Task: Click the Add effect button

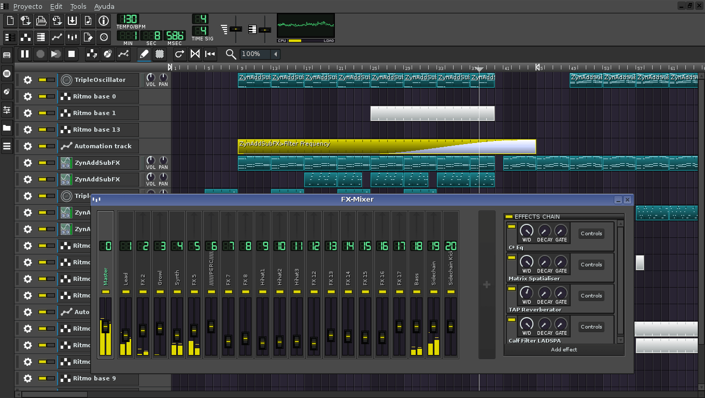Action: pos(564,350)
